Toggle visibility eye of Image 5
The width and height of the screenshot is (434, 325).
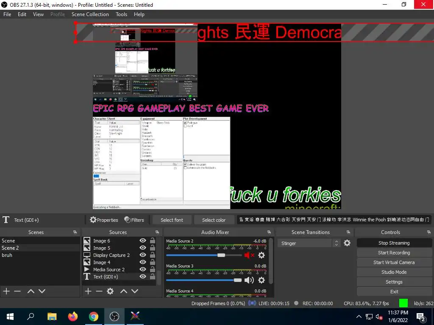coord(143,248)
